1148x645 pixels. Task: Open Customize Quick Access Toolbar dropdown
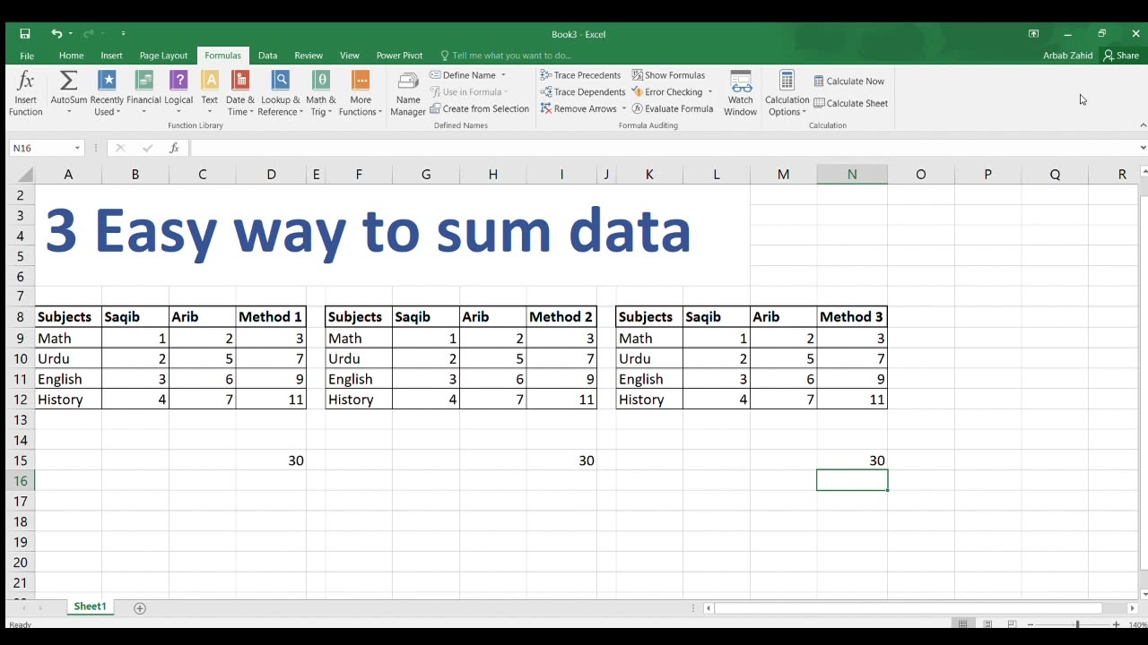click(x=123, y=34)
